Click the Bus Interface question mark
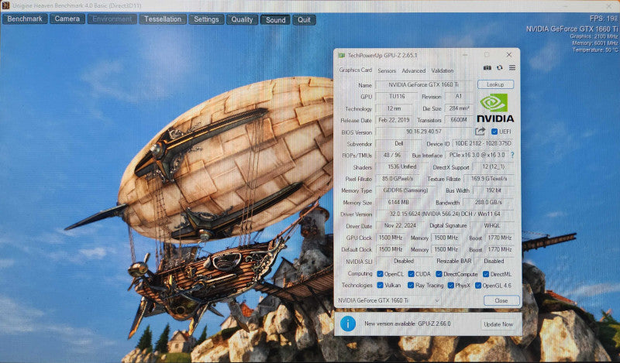Screen dimensions: 620x363 512,156
